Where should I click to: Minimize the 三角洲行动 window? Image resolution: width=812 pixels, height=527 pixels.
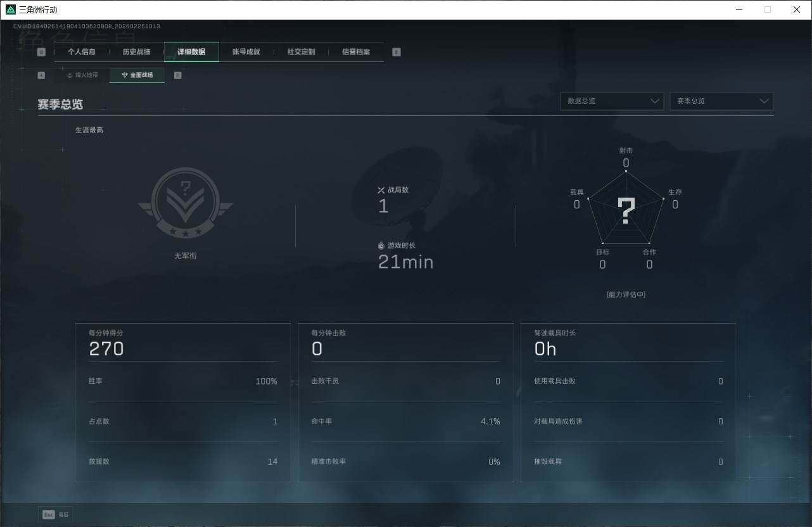coord(739,10)
